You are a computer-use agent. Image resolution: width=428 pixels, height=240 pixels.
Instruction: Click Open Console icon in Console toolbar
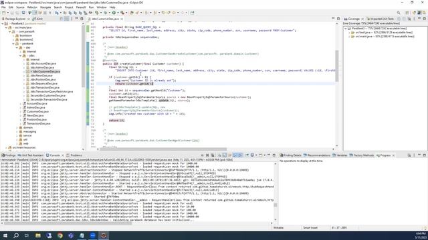coord(261,155)
